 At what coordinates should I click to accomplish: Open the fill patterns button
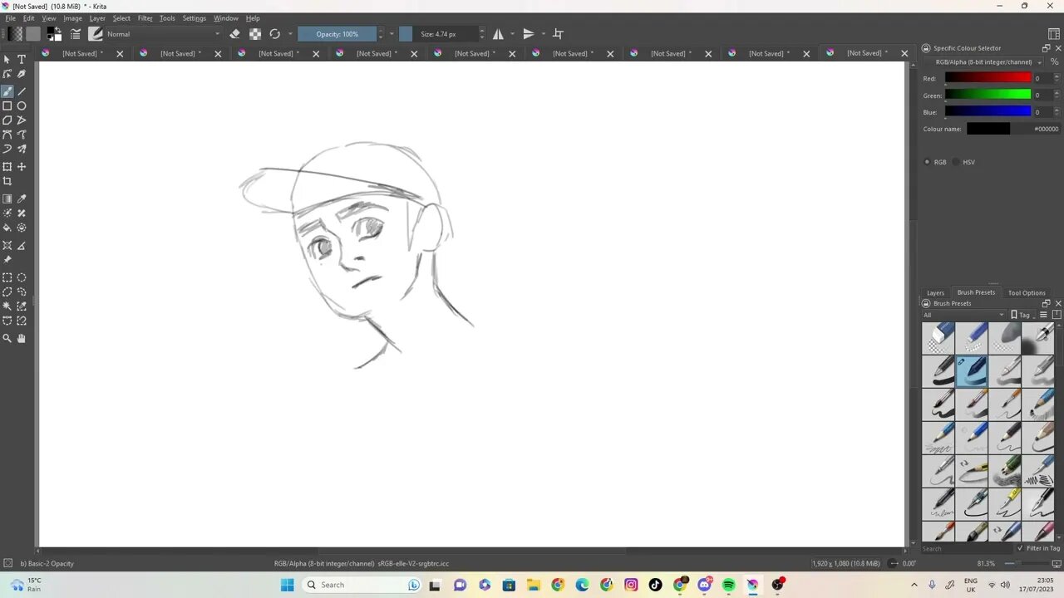coord(33,34)
